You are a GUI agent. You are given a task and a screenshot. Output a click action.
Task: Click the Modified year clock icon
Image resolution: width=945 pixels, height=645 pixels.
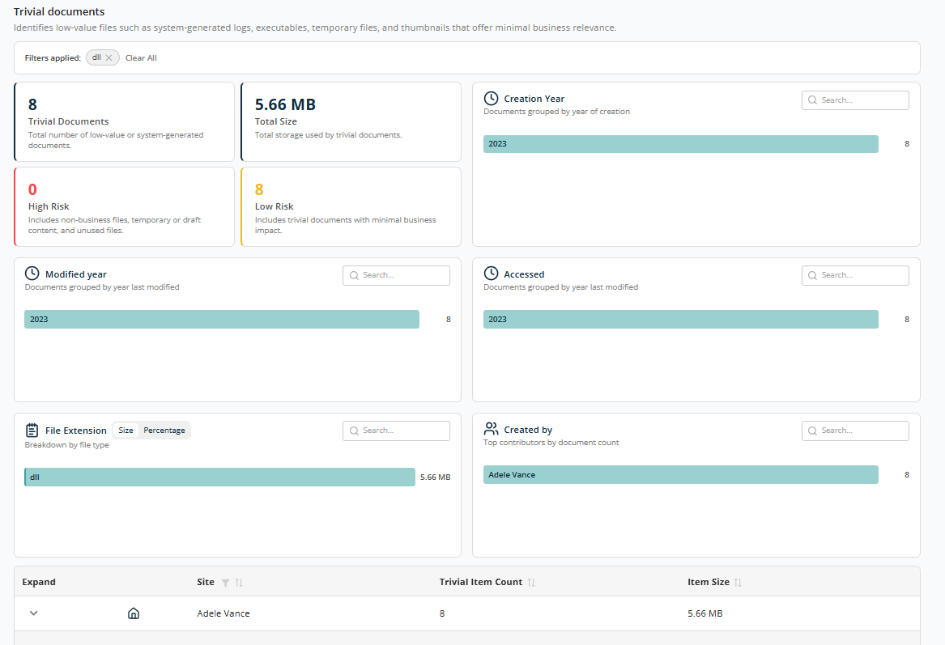pyautogui.click(x=32, y=274)
